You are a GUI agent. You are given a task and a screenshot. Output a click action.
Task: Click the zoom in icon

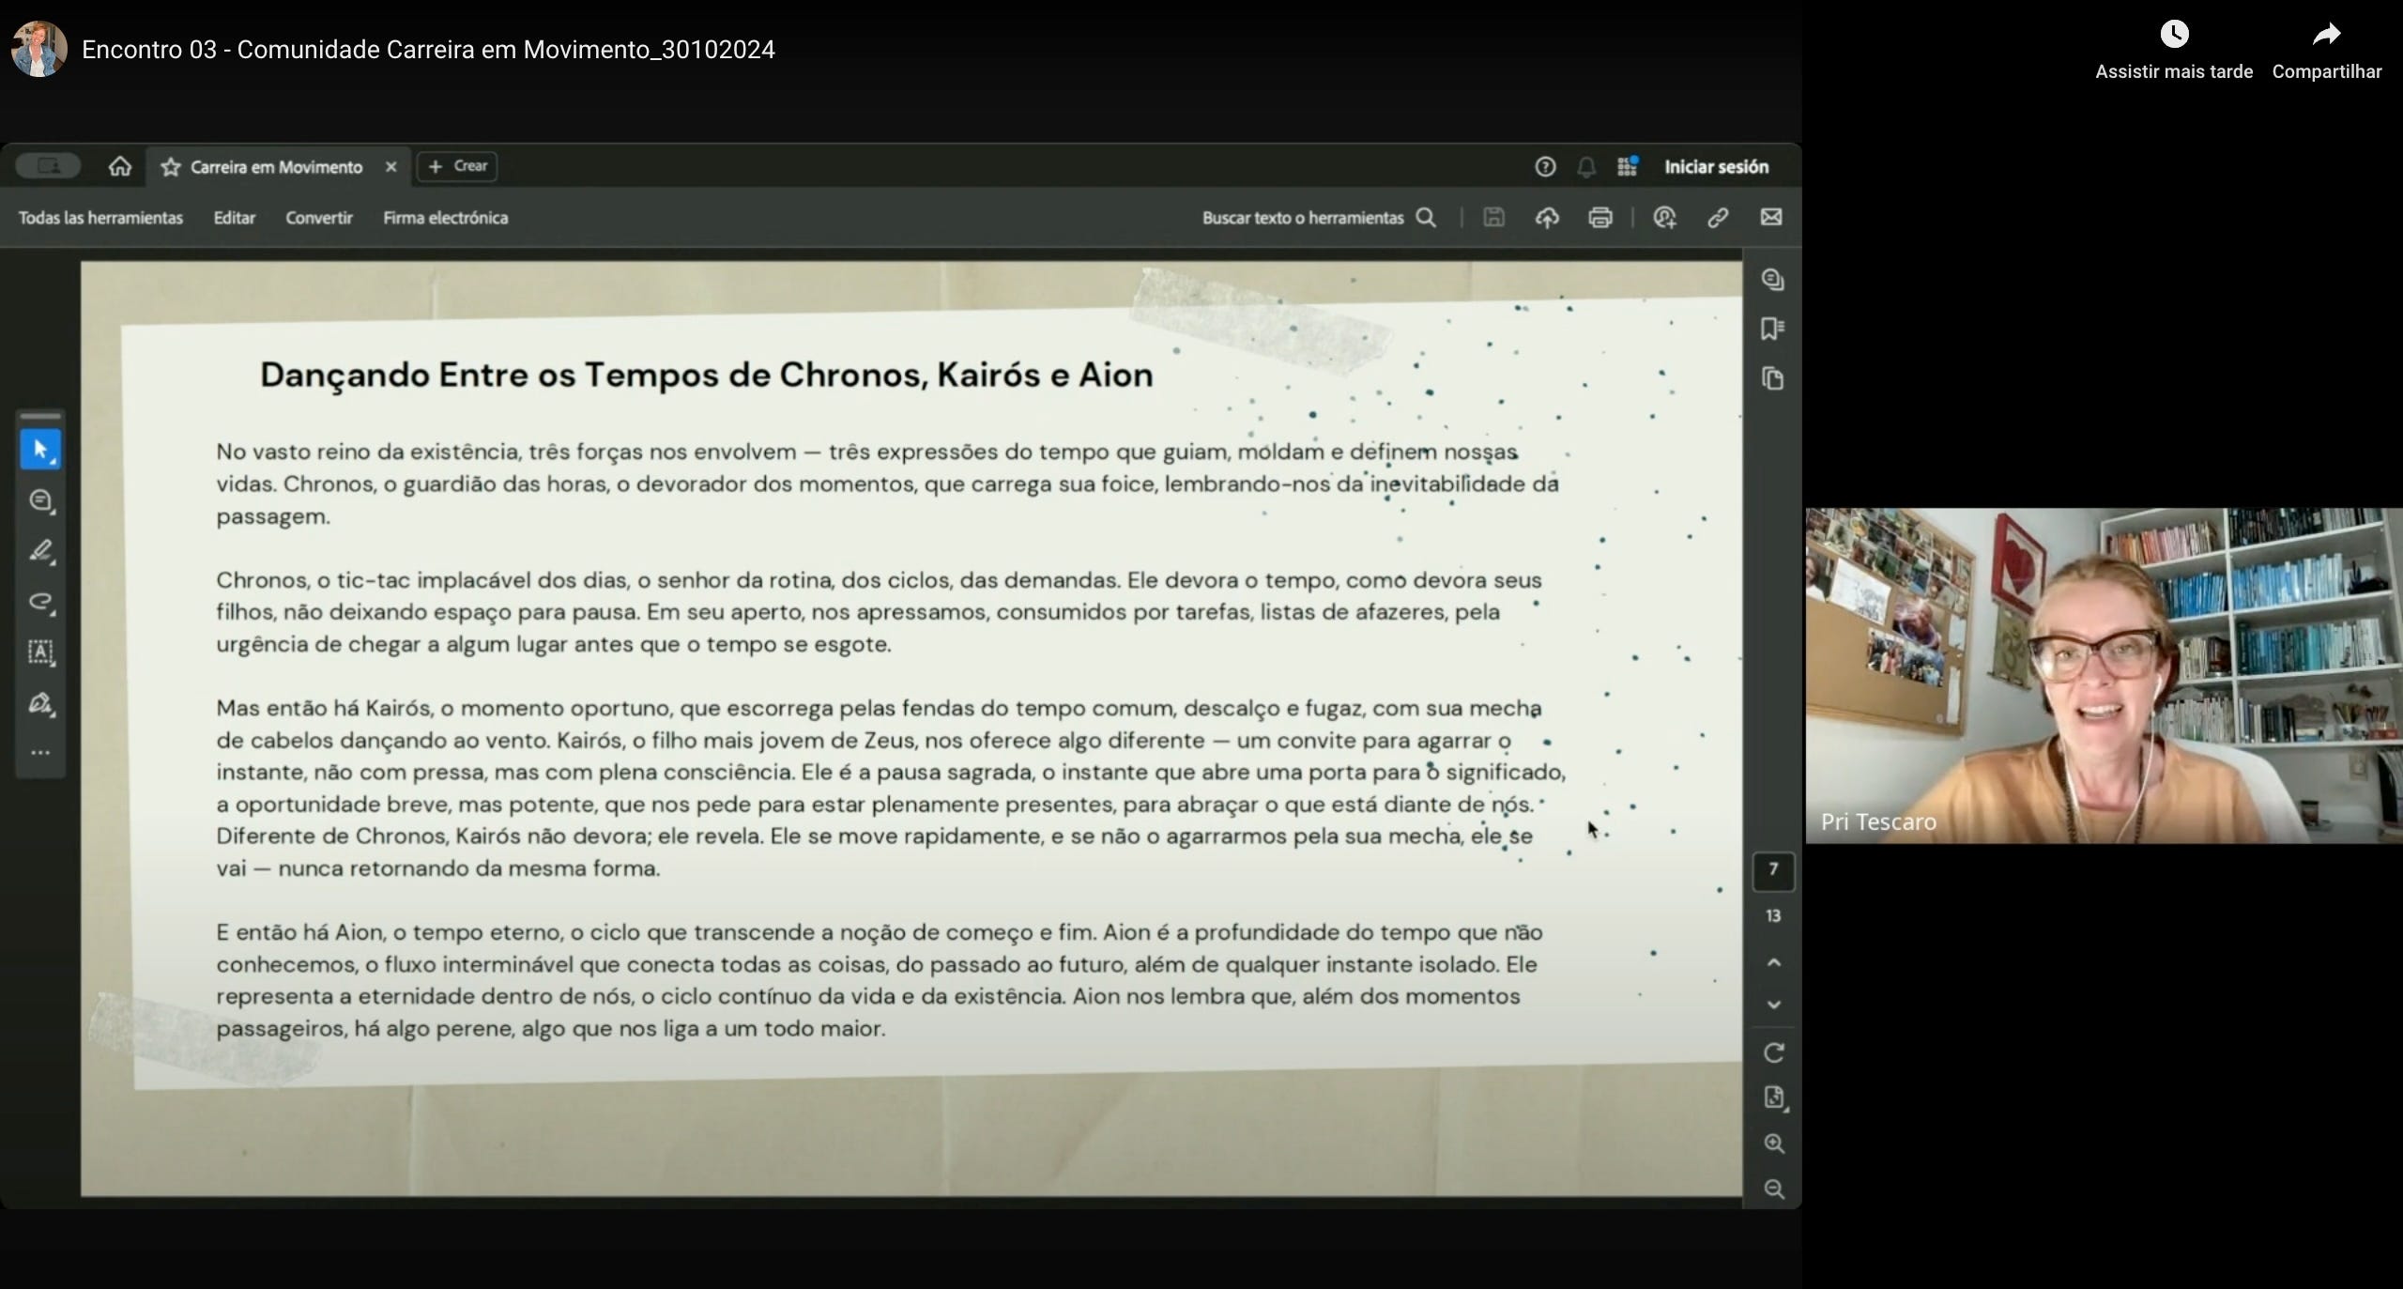tap(1774, 1143)
